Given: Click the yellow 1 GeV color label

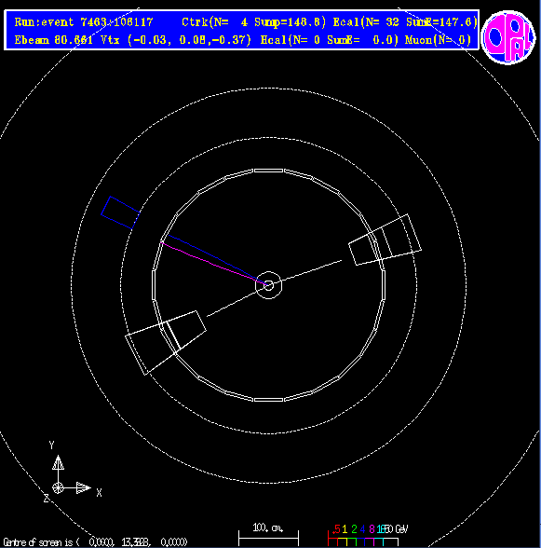Looking at the screenshot, I should tap(345, 529).
